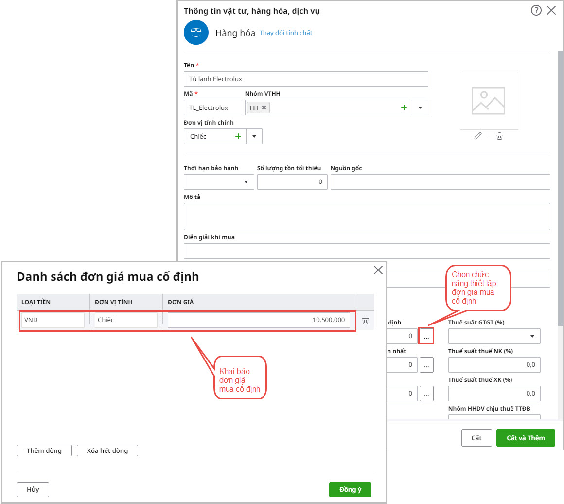This screenshot has height=504, width=564.
Task: Open the Đơn vị tính chính dropdown
Action: (x=254, y=136)
